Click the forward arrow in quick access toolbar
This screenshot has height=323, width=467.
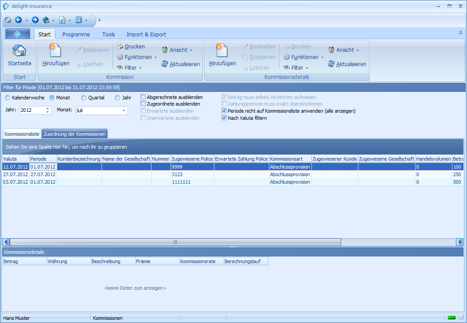tap(35, 20)
